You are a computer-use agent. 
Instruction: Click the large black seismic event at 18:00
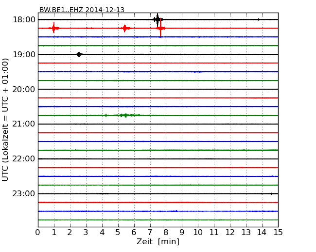(x=158, y=20)
